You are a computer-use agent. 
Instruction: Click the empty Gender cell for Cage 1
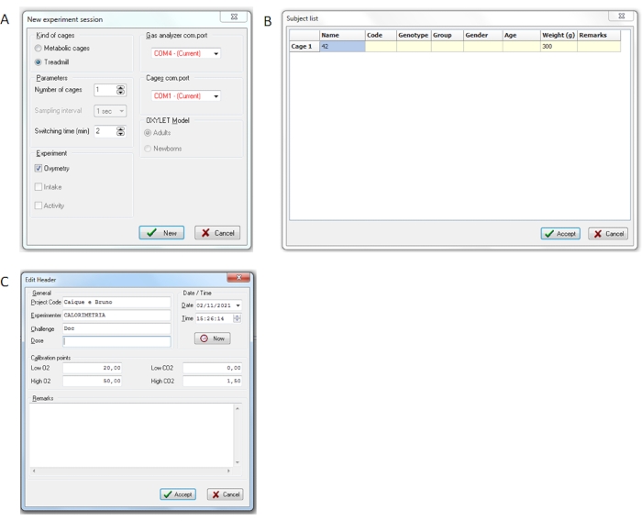click(x=482, y=46)
